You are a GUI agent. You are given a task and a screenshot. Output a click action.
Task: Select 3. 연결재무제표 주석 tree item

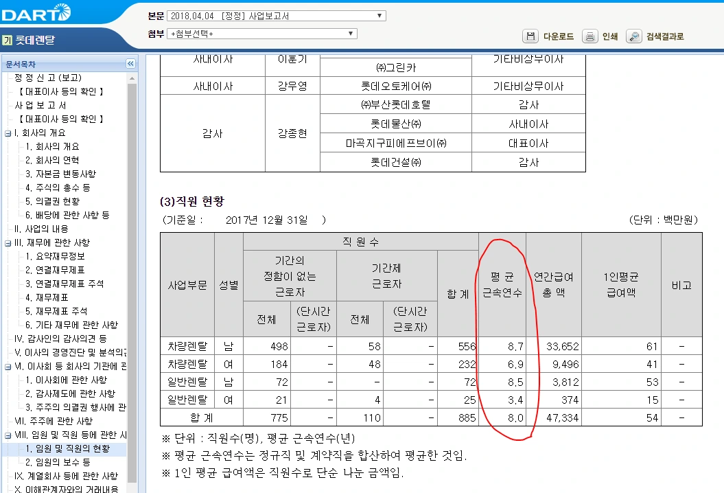click(x=65, y=284)
